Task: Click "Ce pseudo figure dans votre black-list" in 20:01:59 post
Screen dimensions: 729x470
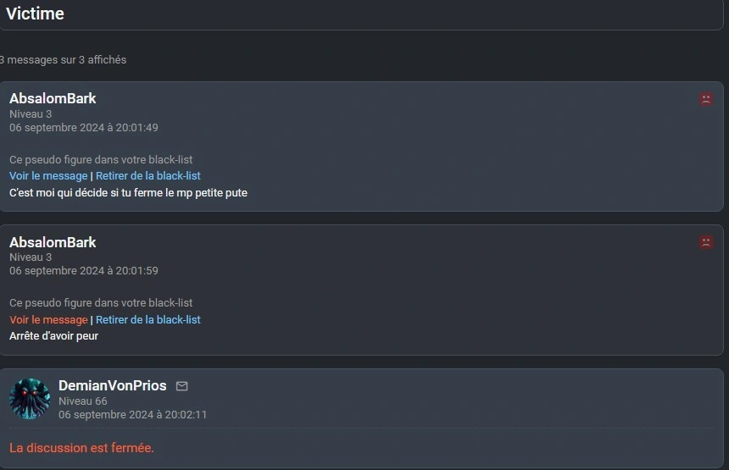Action: (101, 303)
